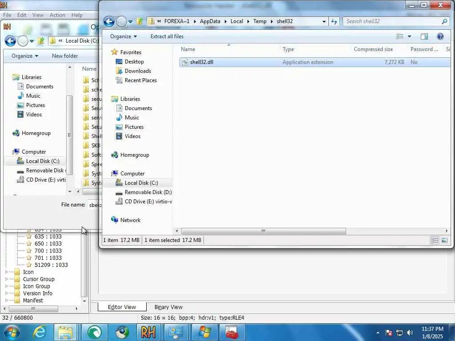
Task: Select resource 650 : 1033 in tree
Action: coord(48,244)
